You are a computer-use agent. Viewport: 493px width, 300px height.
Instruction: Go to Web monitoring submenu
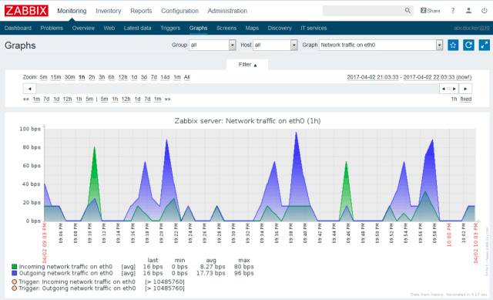[109, 28]
